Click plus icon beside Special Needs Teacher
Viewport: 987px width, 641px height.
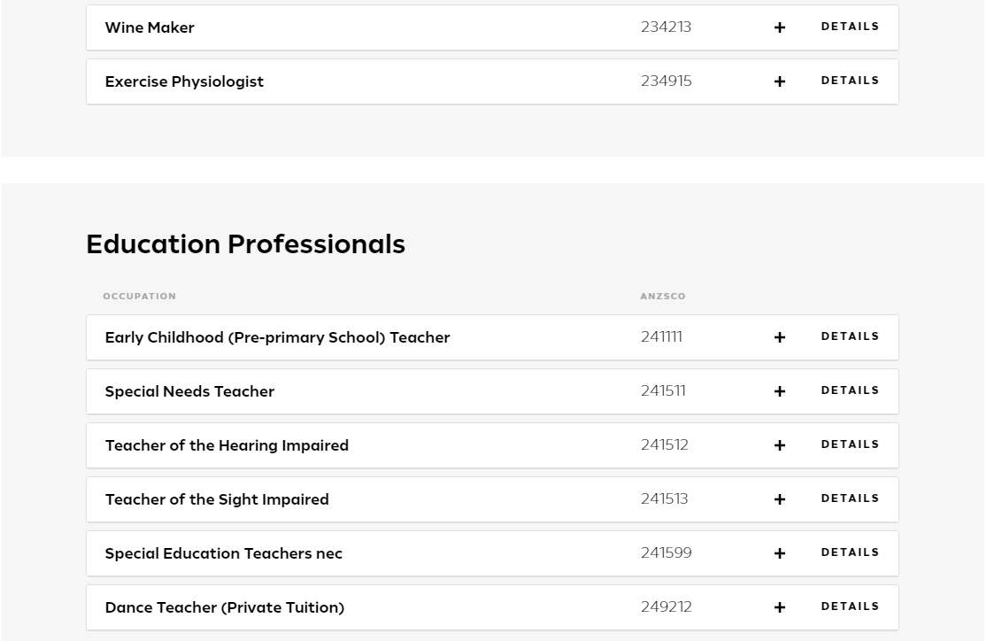click(779, 391)
